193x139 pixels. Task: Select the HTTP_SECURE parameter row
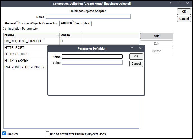(x=26, y=54)
